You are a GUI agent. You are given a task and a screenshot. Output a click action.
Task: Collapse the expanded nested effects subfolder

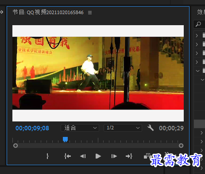click(x=202, y=80)
